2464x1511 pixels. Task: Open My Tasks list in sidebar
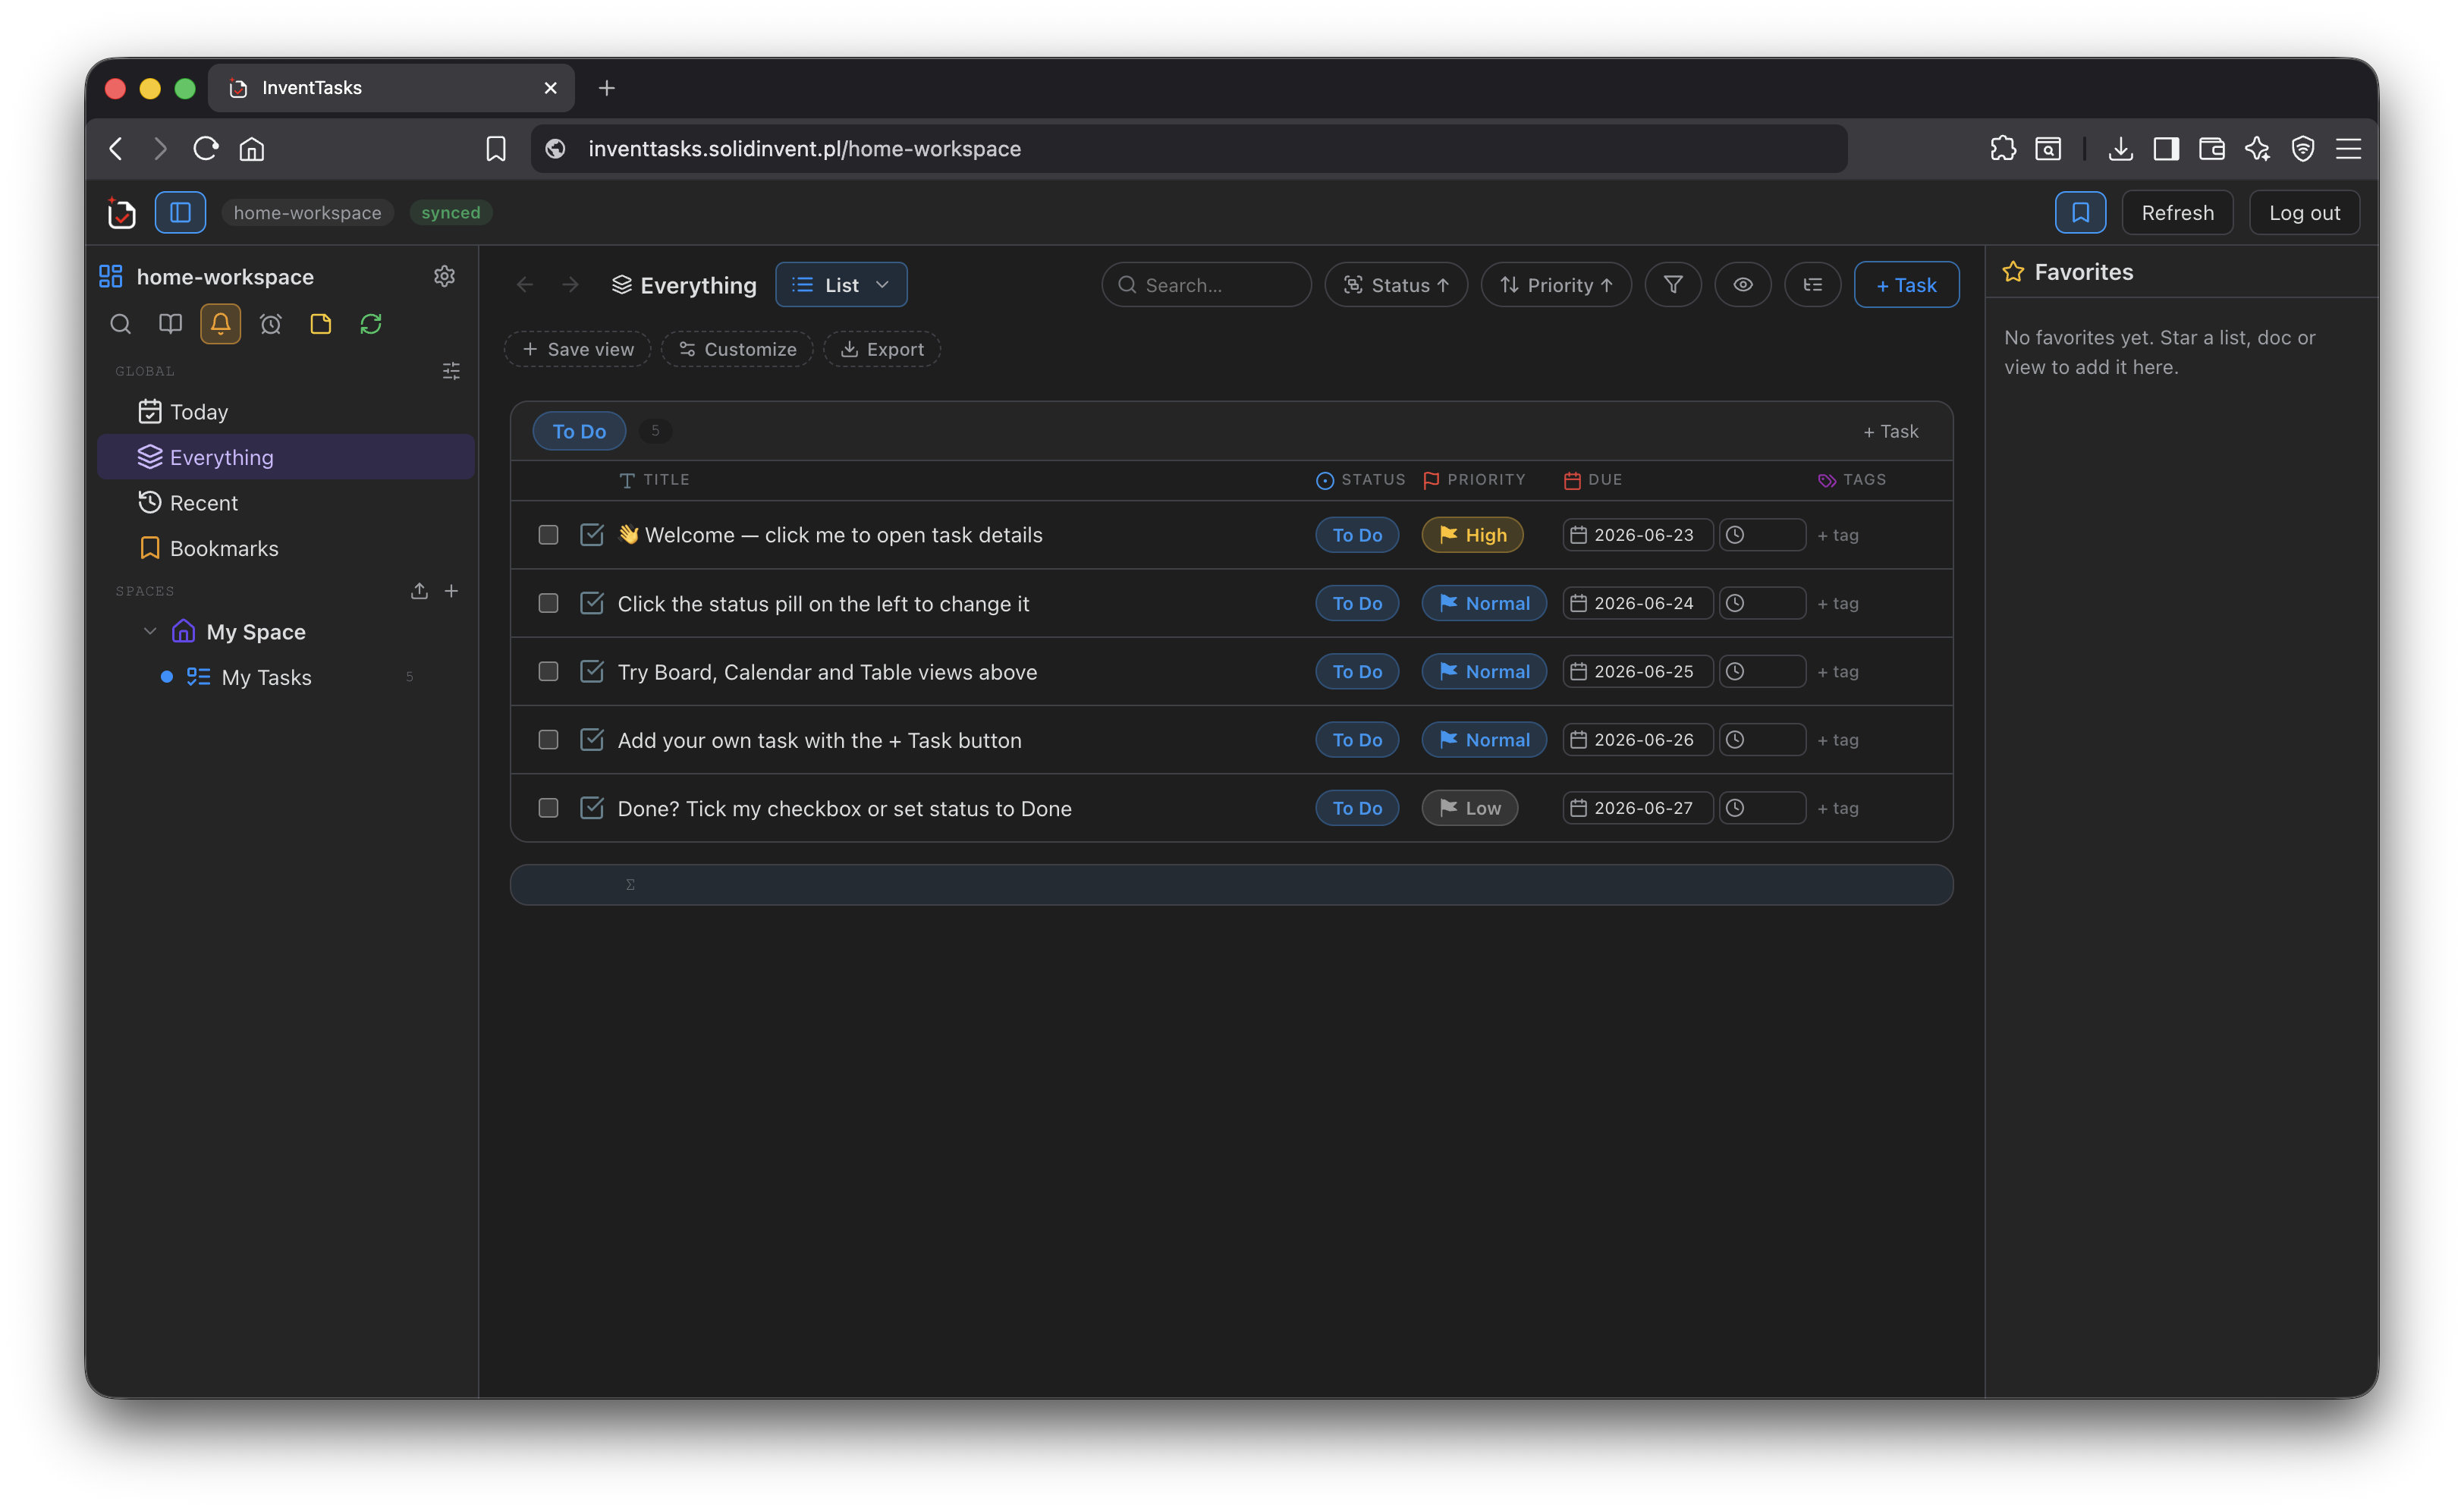tap(285, 677)
